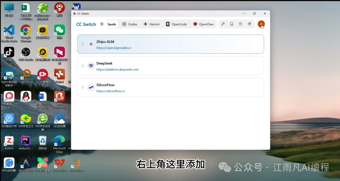Click the Zhipu GLM provider logo
This screenshot has width=340, height=181.
click(x=91, y=44)
